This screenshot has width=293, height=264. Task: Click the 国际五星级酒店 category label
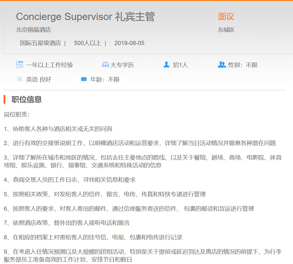[40, 43]
